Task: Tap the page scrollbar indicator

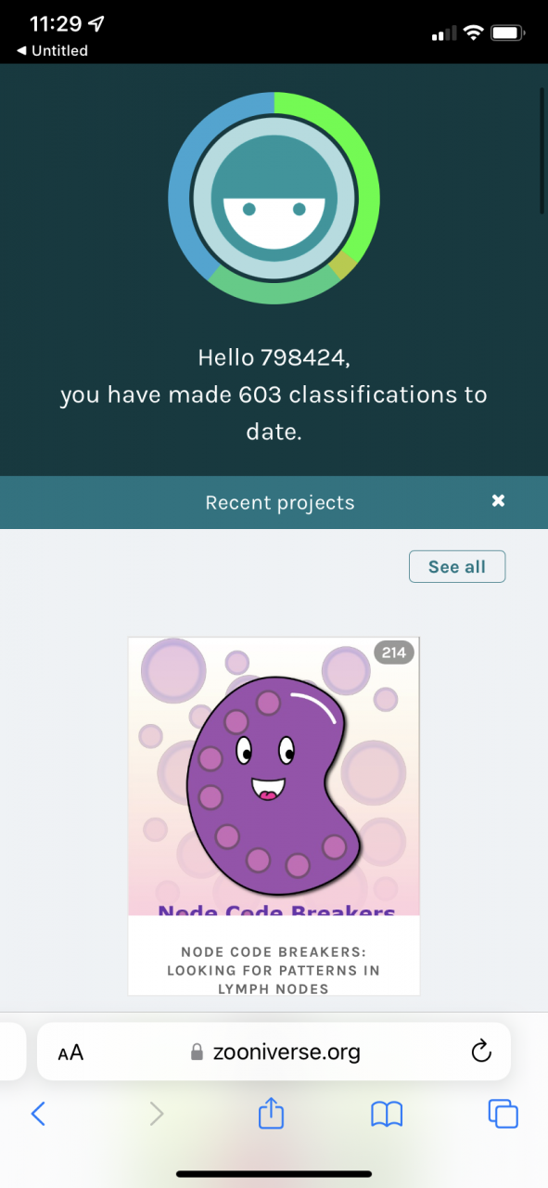Action: coord(542,151)
